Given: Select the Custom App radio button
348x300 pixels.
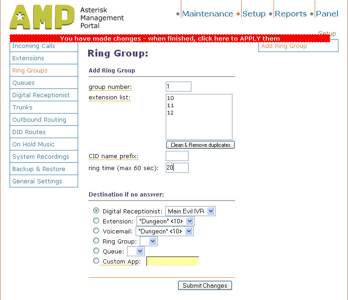Looking at the screenshot, I should click(96, 261).
